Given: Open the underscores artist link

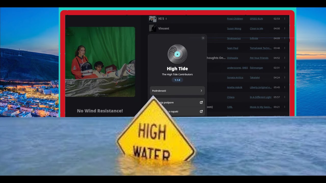Looking at the screenshot, I should pyautogui.click(x=234, y=68).
